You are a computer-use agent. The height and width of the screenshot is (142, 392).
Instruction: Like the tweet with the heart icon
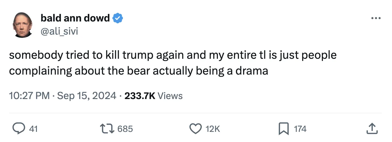(196, 129)
